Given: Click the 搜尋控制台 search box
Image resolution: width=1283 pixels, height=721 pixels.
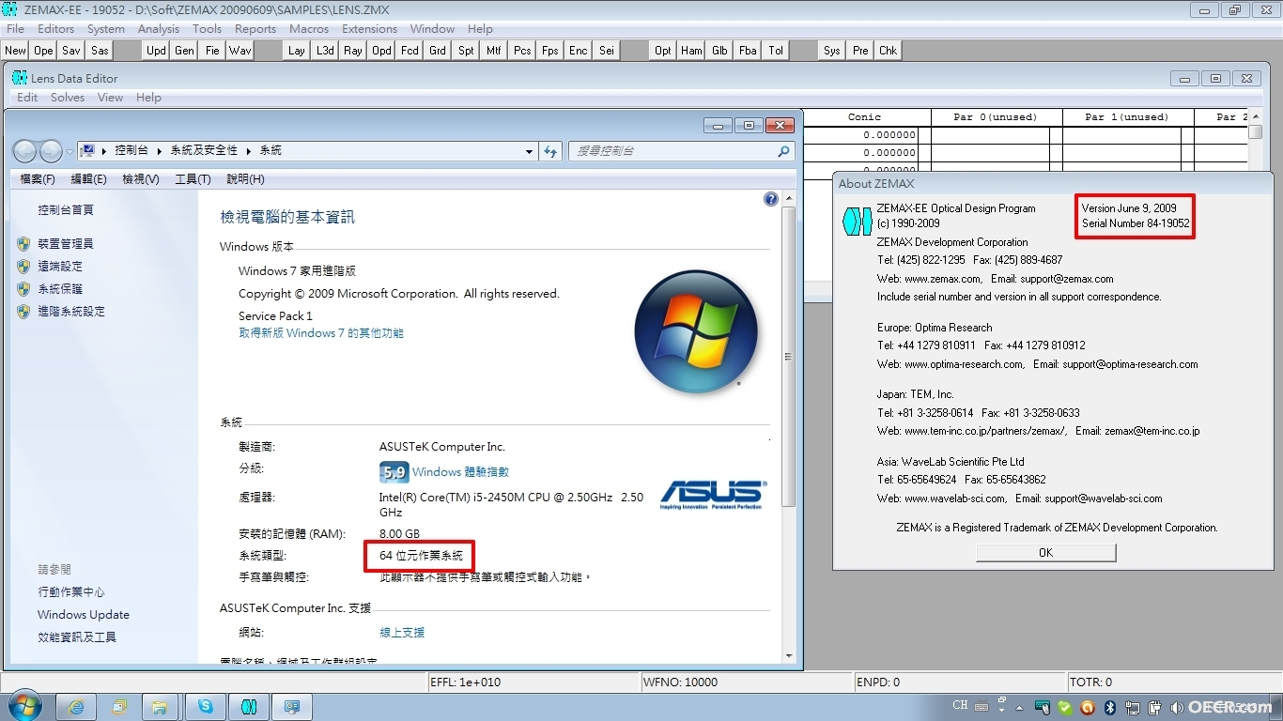Looking at the screenshot, I should [x=681, y=151].
